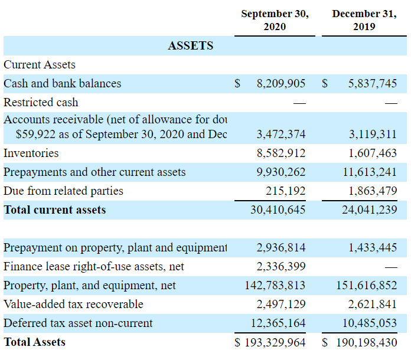The height and width of the screenshot is (350, 411).
Task: Select the Current Assets label
Action: tap(40, 65)
